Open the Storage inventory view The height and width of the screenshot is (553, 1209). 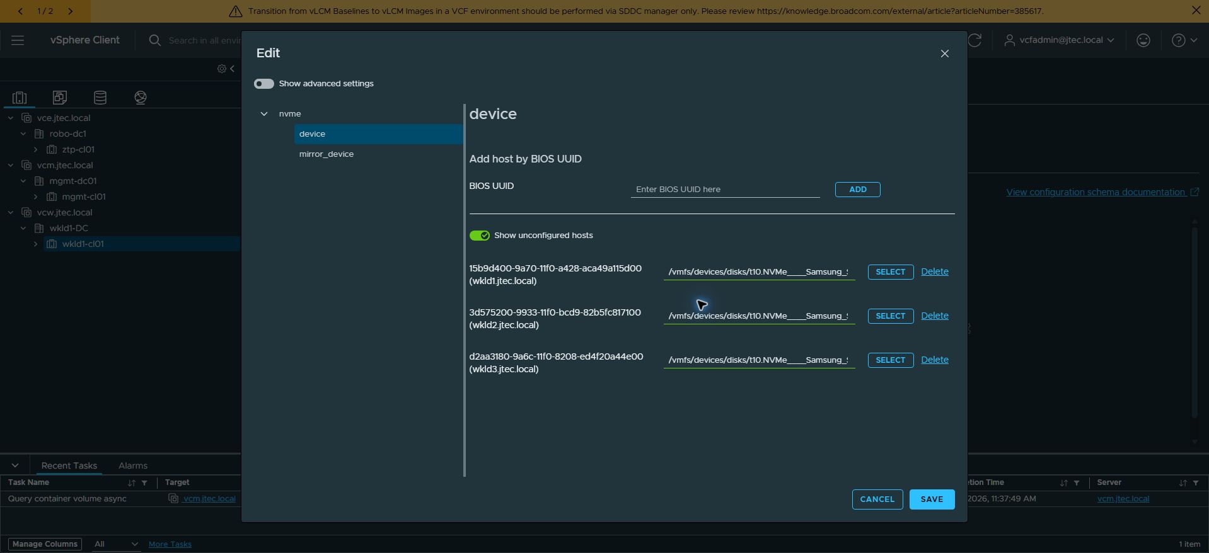(100, 98)
